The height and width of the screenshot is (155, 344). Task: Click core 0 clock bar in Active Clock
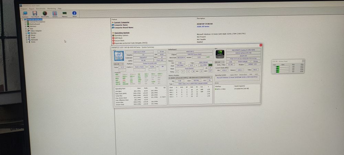click(x=282, y=66)
